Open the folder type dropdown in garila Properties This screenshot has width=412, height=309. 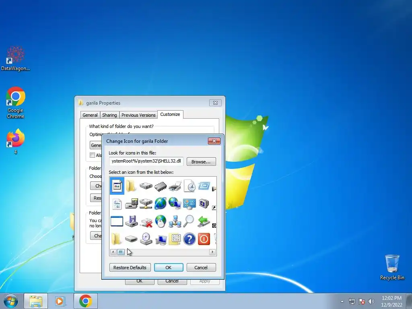pyautogui.click(x=96, y=145)
